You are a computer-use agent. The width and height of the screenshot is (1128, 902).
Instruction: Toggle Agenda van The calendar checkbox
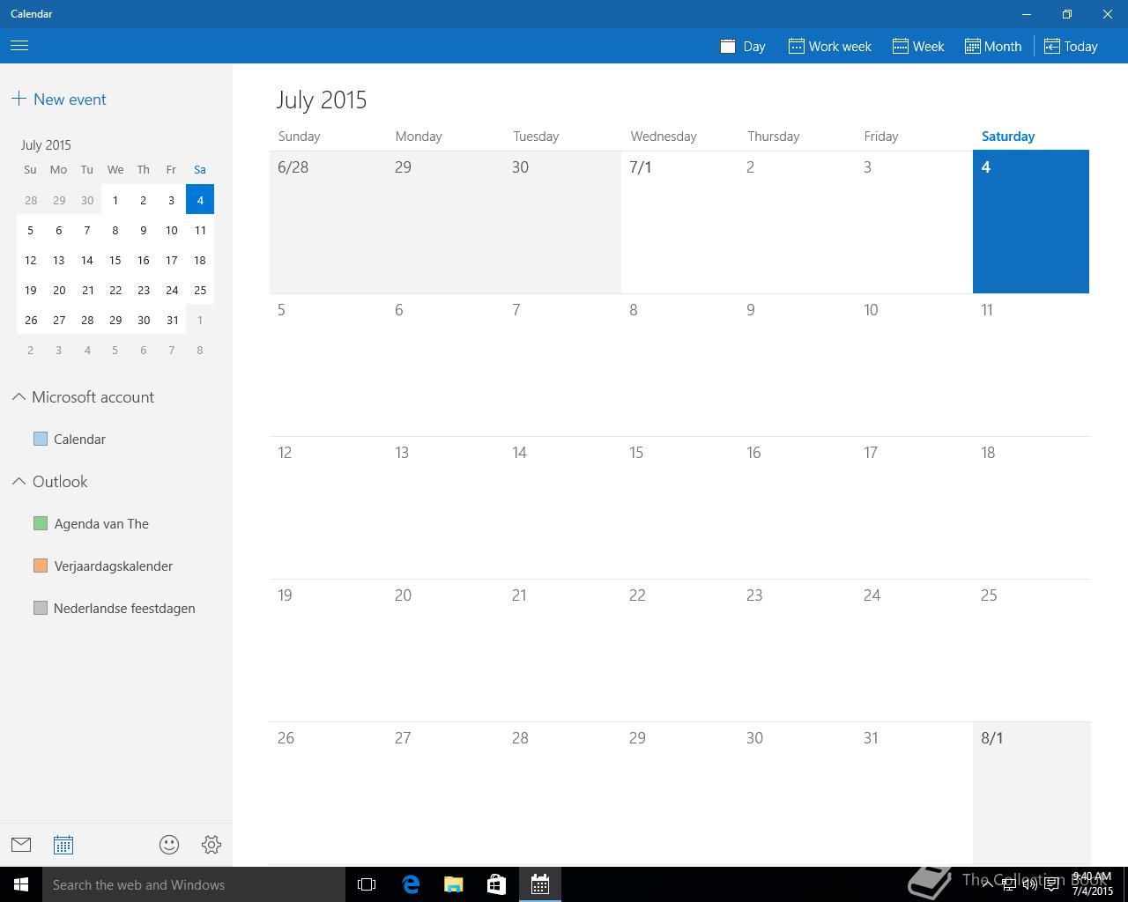41,523
